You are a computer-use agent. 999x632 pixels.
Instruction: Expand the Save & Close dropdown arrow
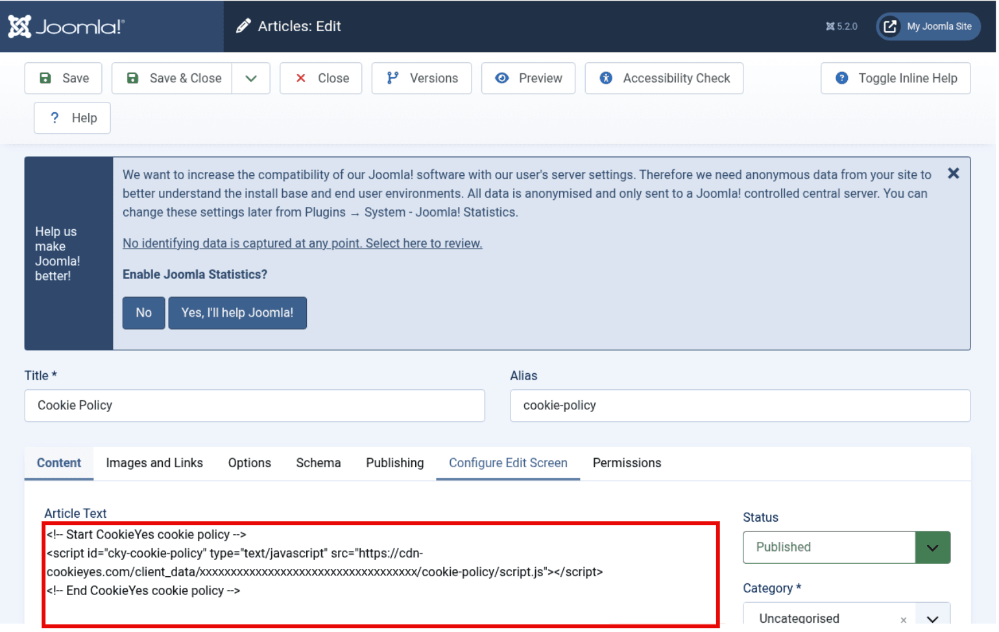pyautogui.click(x=251, y=79)
